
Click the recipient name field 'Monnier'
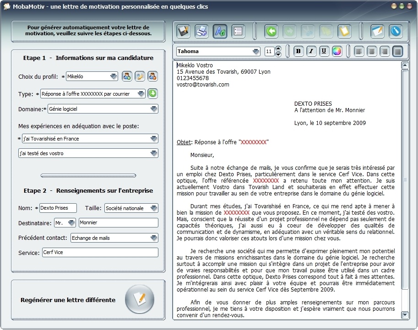(119, 222)
